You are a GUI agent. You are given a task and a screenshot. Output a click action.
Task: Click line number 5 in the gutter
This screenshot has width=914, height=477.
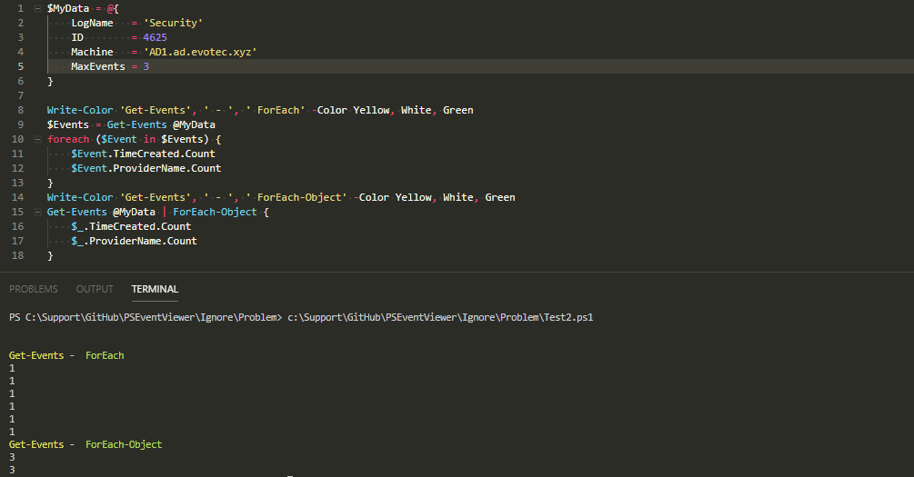pos(20,66)
